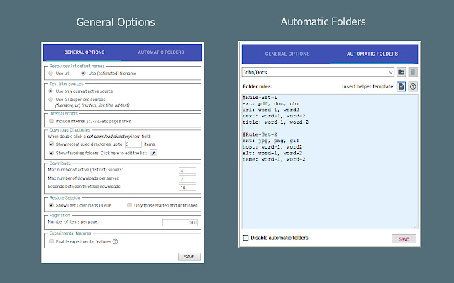The width and height of the screenshot is (454, 283).
Task: Open experimental features help icon
Action: tap(115, 241)
